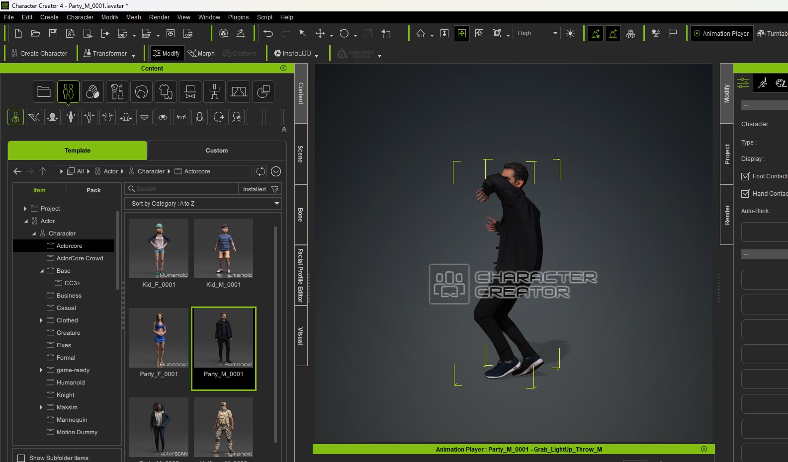Click the Undo arrow in the toolbar

click(268, 33)
